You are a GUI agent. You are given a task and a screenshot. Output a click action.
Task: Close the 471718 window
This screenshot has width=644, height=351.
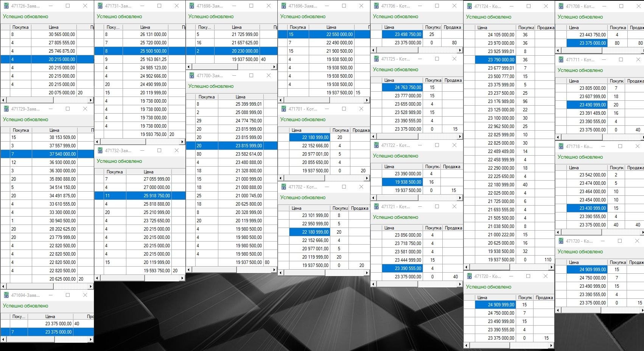point(637,147)
